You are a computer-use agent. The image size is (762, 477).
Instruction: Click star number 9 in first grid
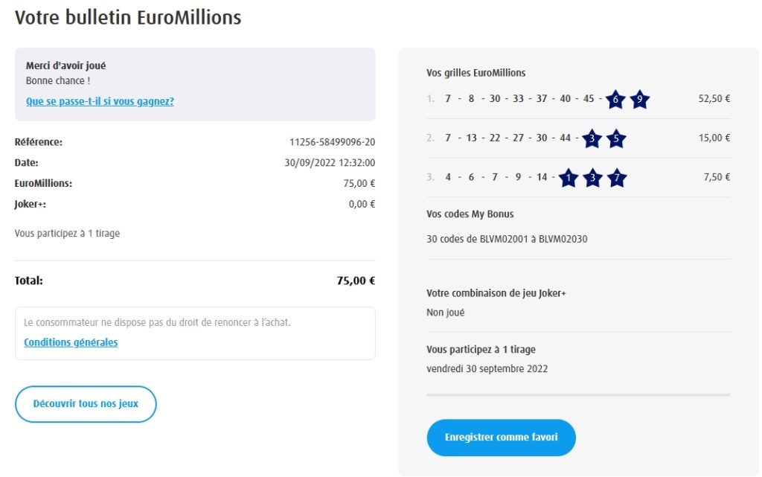(640, 99)
